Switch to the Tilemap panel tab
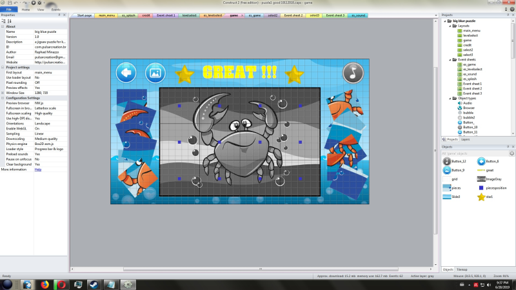This screenshot has width=516, height=290. click(462, 269)
